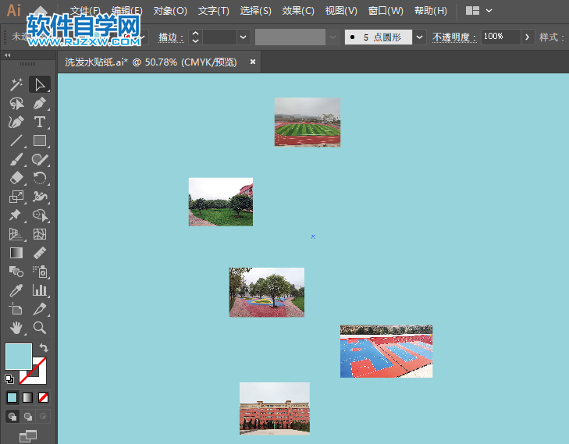Image resolution: width=569 pixels, height=444 pixels.
Task: Select the Blend tool
Action: [16, 272]
